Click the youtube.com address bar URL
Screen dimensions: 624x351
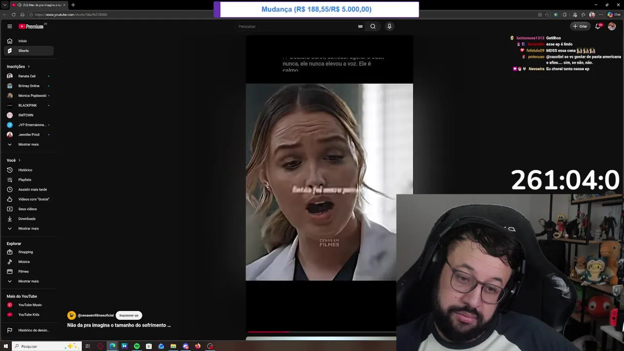[71, 15]
